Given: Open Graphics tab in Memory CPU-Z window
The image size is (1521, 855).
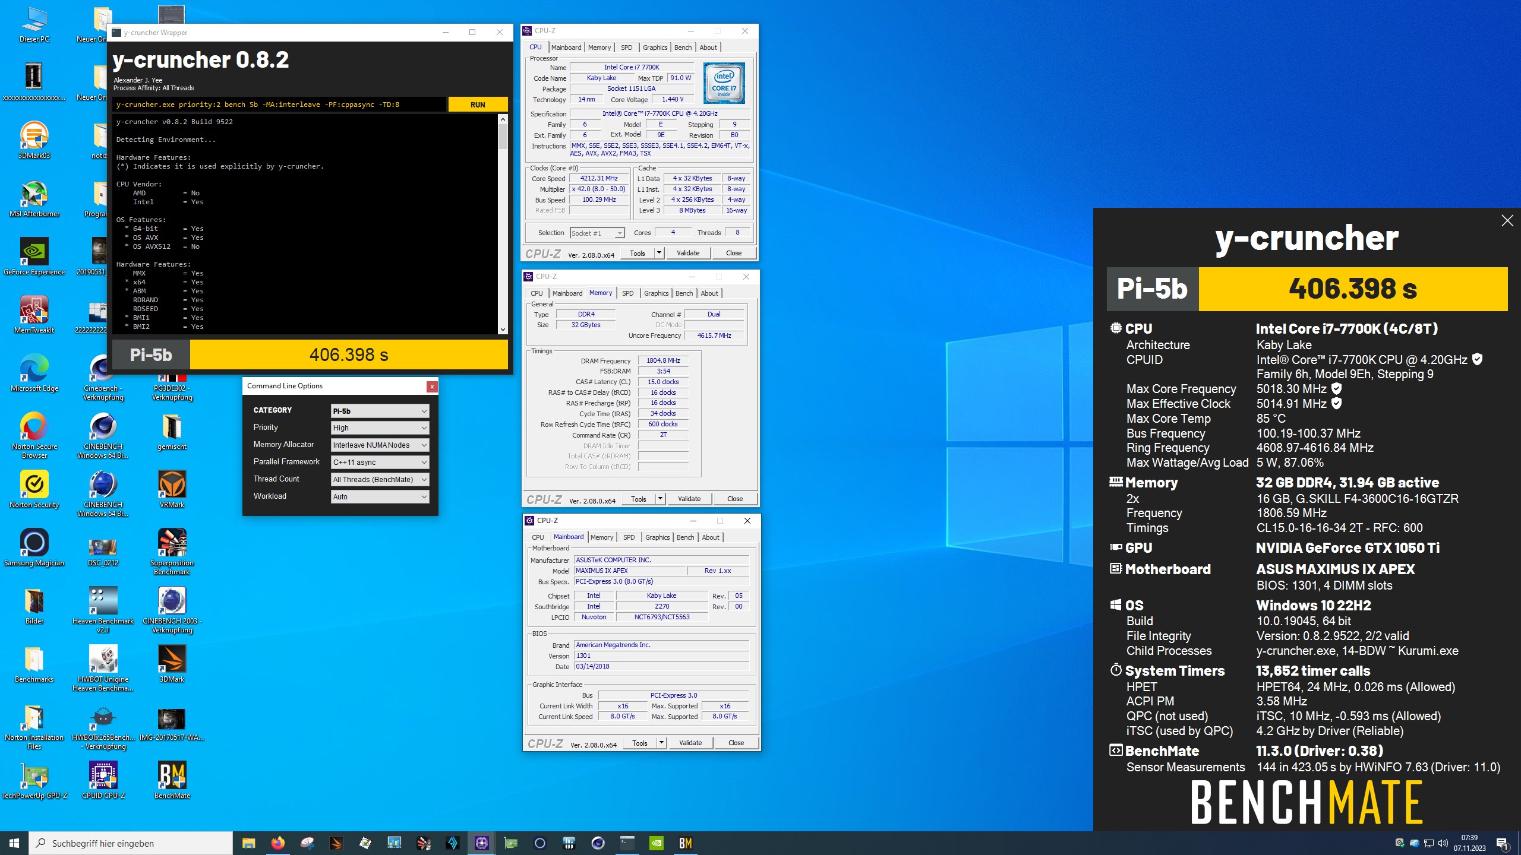Looking at the screenshot, I should 656,293.
